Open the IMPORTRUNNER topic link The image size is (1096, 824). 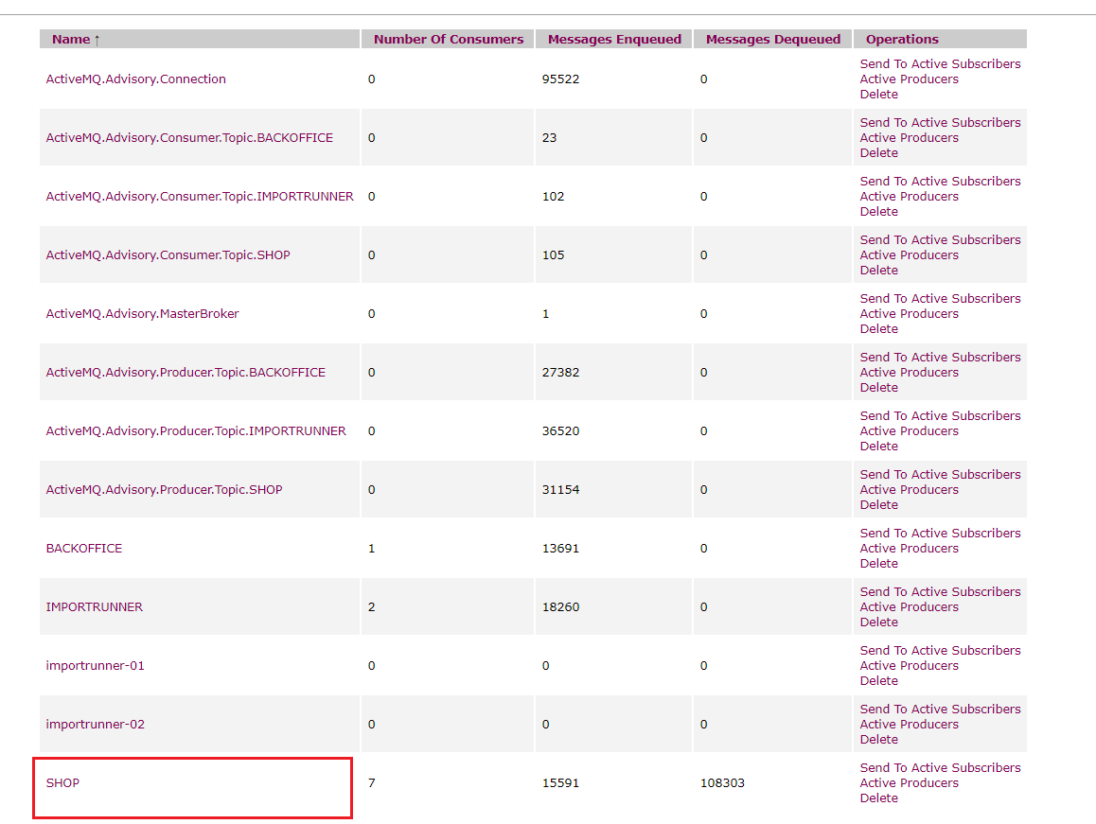(x=94, y=607)
